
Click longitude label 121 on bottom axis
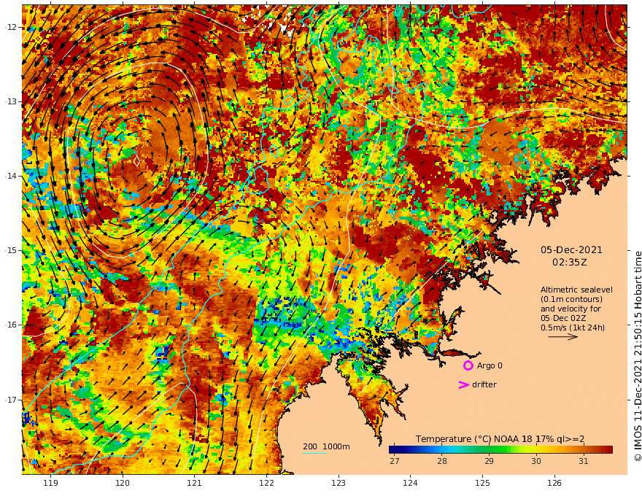[195, 484]
